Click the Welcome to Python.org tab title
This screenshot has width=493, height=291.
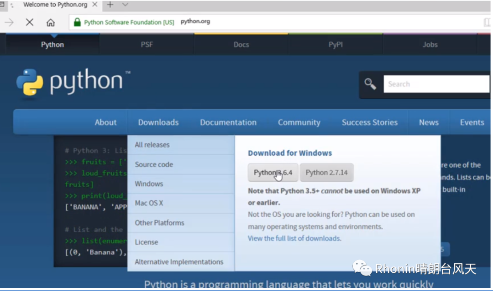[55, 5]
